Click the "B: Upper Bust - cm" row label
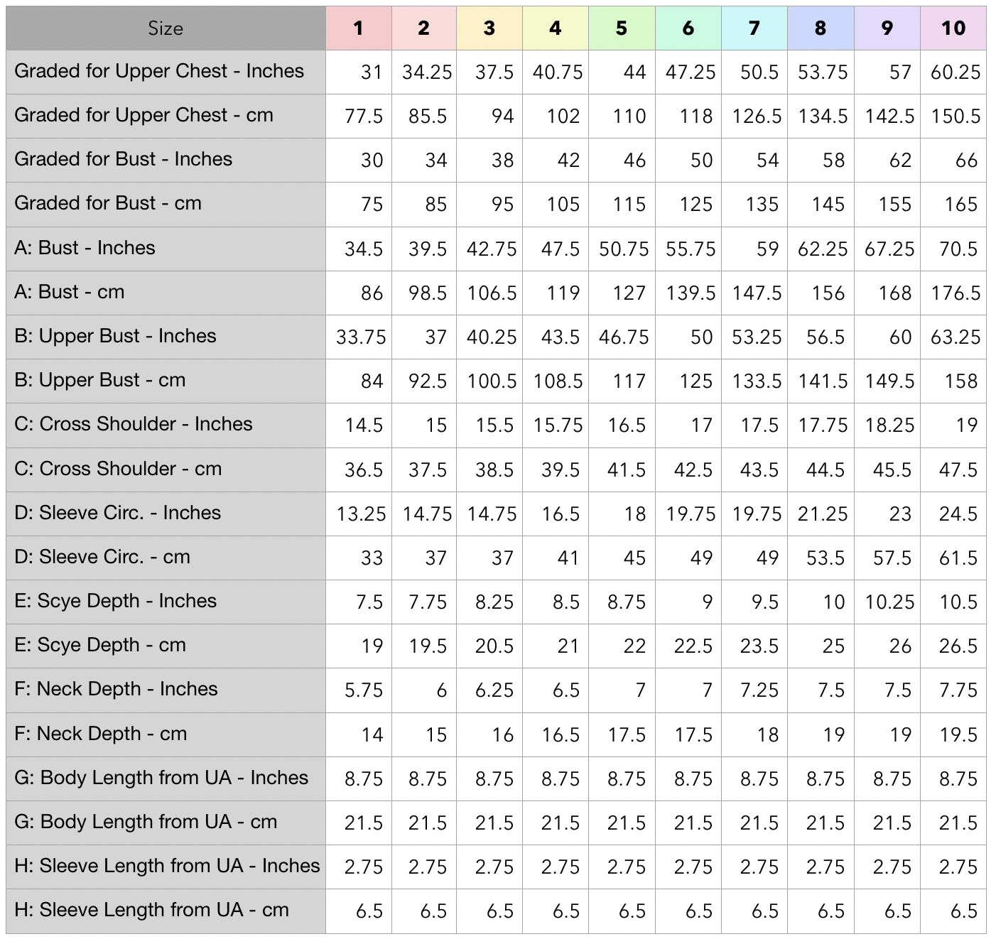 coord(100,380)
